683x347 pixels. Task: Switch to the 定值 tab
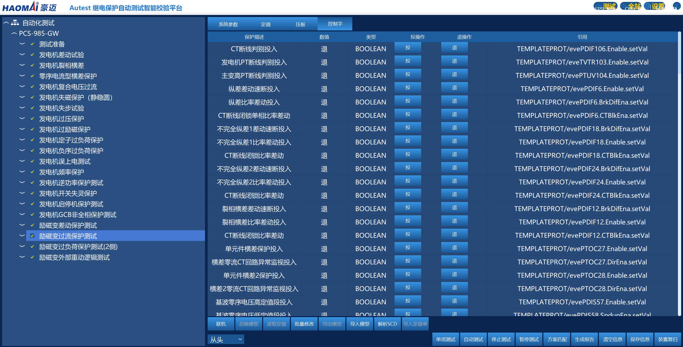[266, 24]
